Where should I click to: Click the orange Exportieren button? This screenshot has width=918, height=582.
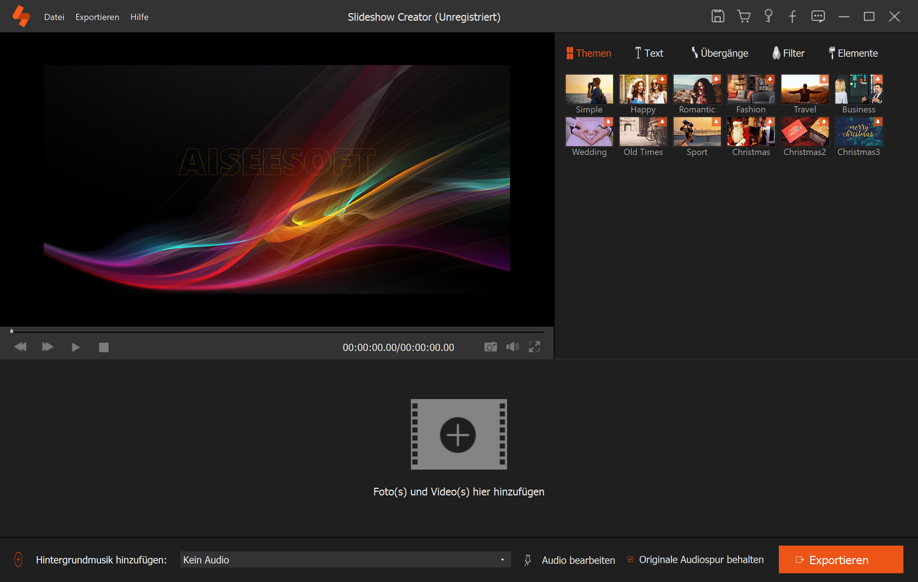pyautogui.click(x=840, y=560)
